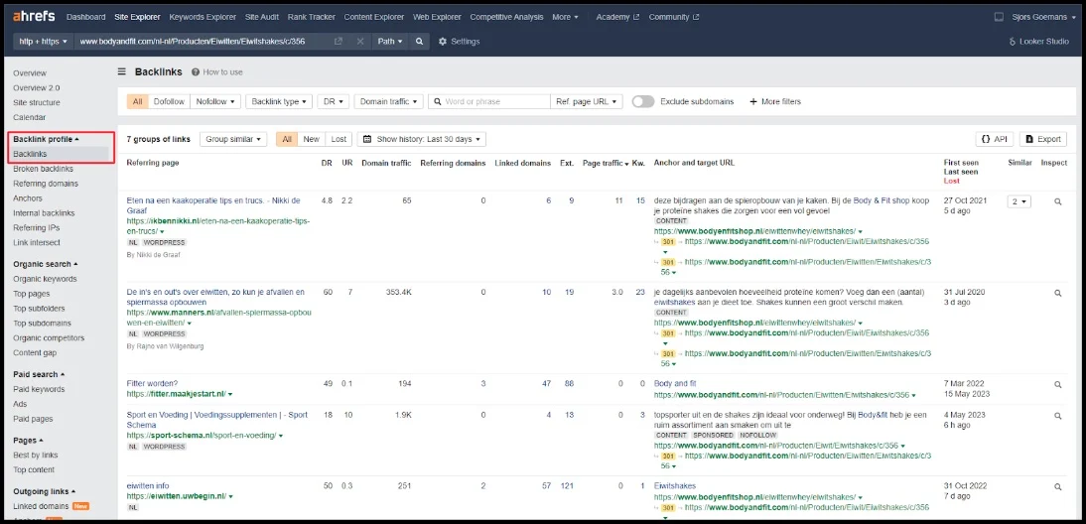Open the Ref. page URL dropdown
The image size is (1086, 524).
coord(587,102)
